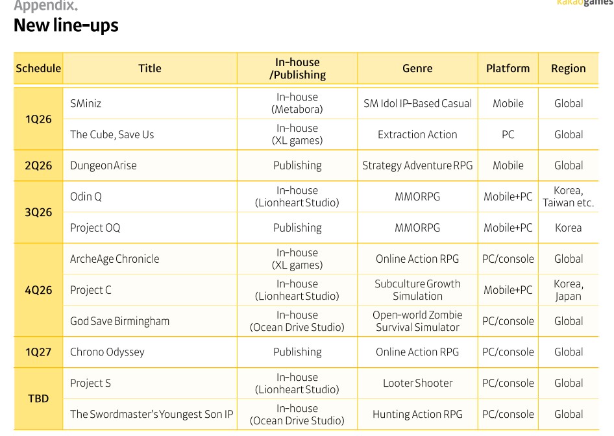Select "The Cube, Save Us" title

112,134
